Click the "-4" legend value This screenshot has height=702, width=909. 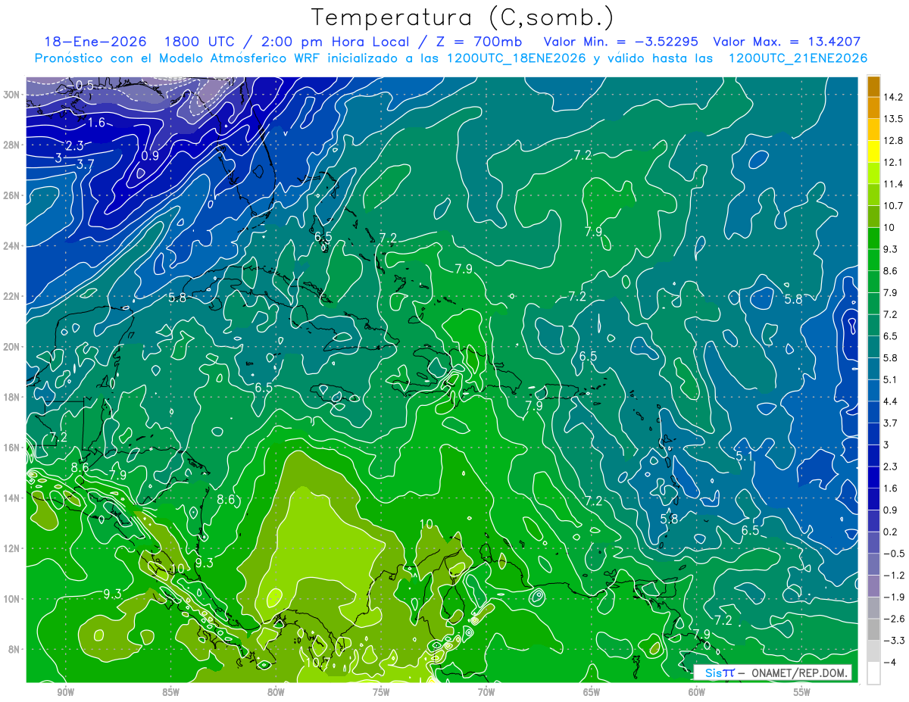point(889,663)
